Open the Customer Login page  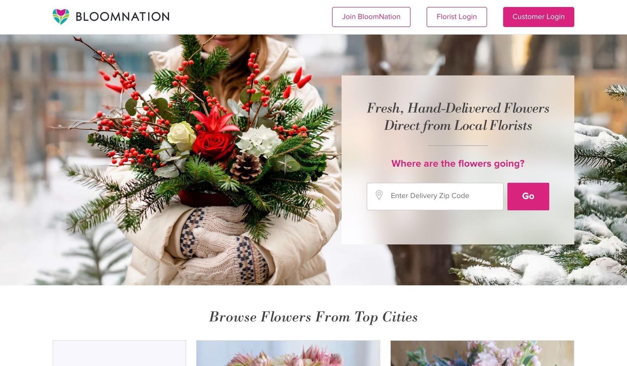539,17
